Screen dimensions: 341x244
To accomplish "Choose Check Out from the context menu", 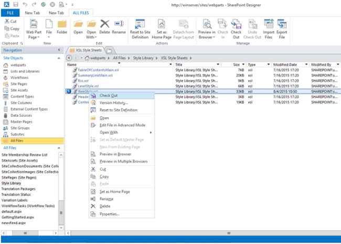I will (109, 95).
